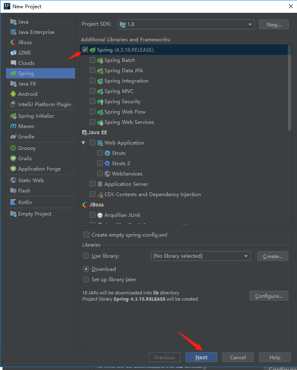This screenshot has width=297, height=370.
Task: Open the No library selected dropdown
Action: (x=200, y=256)
